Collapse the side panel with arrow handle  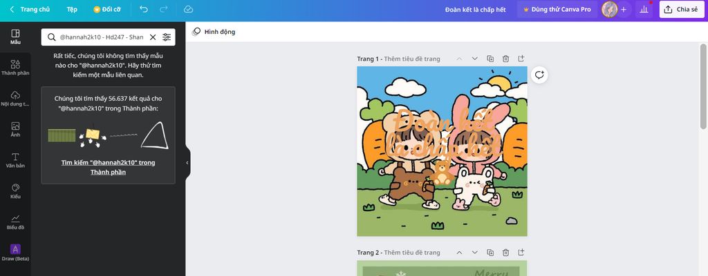point(187,163)
